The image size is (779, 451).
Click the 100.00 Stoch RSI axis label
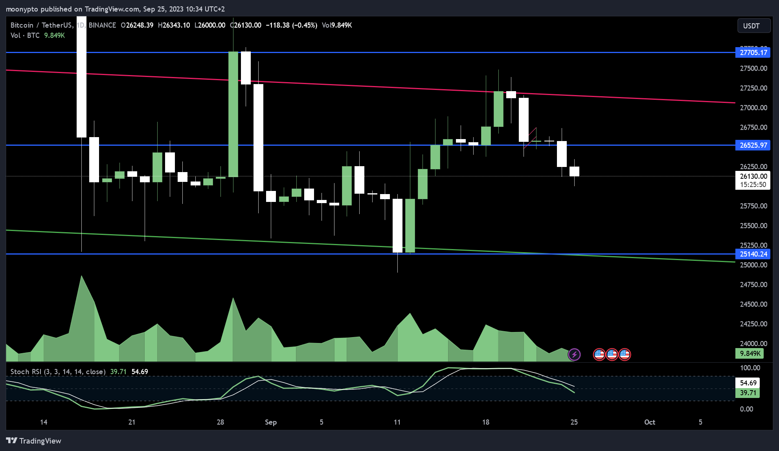750,368
